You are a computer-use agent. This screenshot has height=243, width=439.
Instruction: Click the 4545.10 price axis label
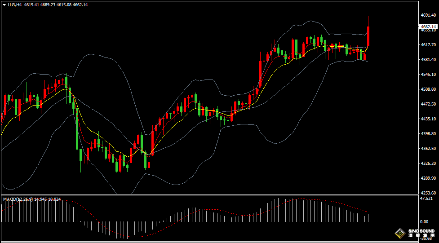click(x=428, y=75)
